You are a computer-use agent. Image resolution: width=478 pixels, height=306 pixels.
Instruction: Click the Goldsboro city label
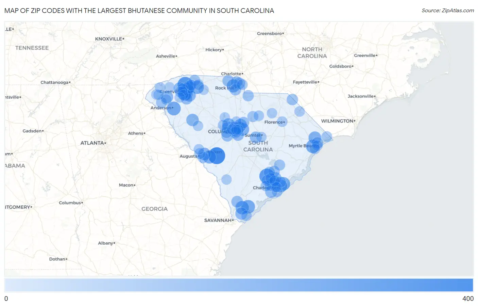(x=341, y=66)
